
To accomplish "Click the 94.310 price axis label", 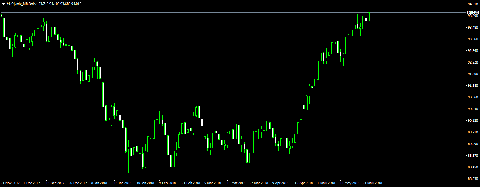I will (x=472, y=4).
